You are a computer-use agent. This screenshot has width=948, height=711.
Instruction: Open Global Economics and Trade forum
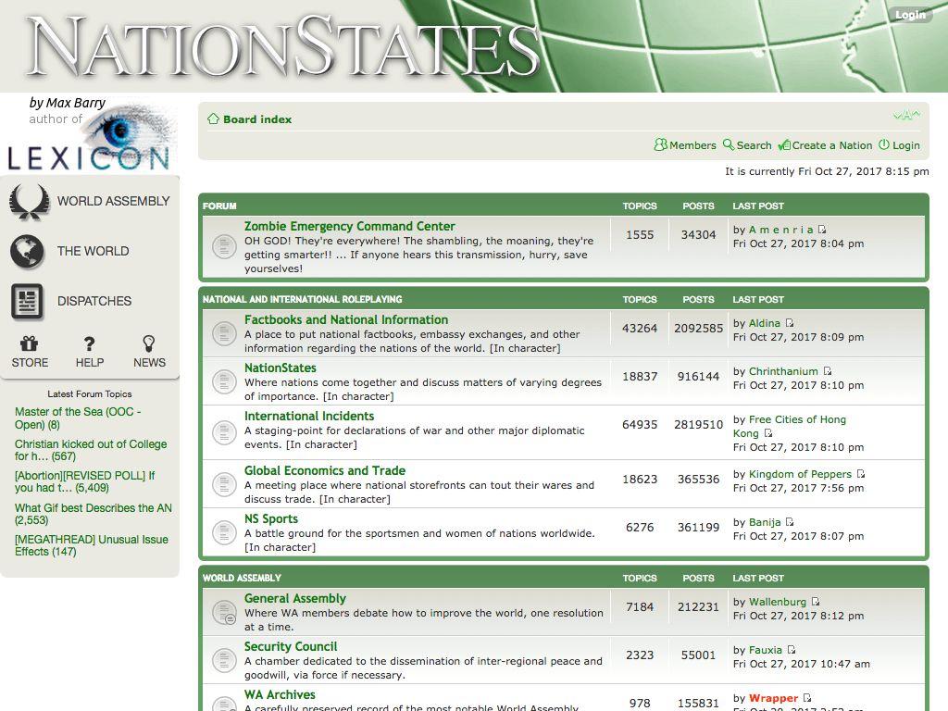pos(325,470)
